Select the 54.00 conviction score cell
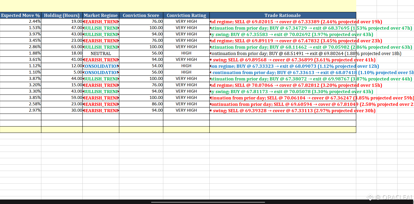 point(141,66)
